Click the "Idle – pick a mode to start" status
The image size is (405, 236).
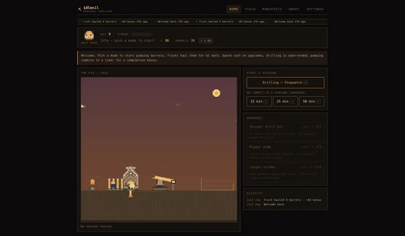127,40
